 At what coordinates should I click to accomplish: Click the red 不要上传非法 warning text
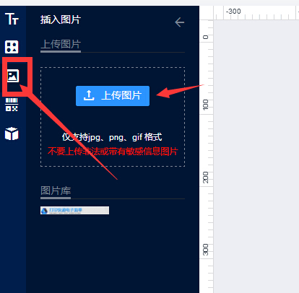click(113, 152)
